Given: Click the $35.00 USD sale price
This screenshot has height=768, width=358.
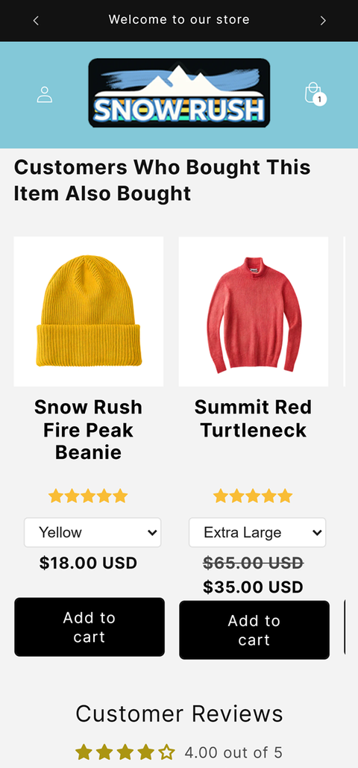Looking at the screenshot, I should [253, 587].
